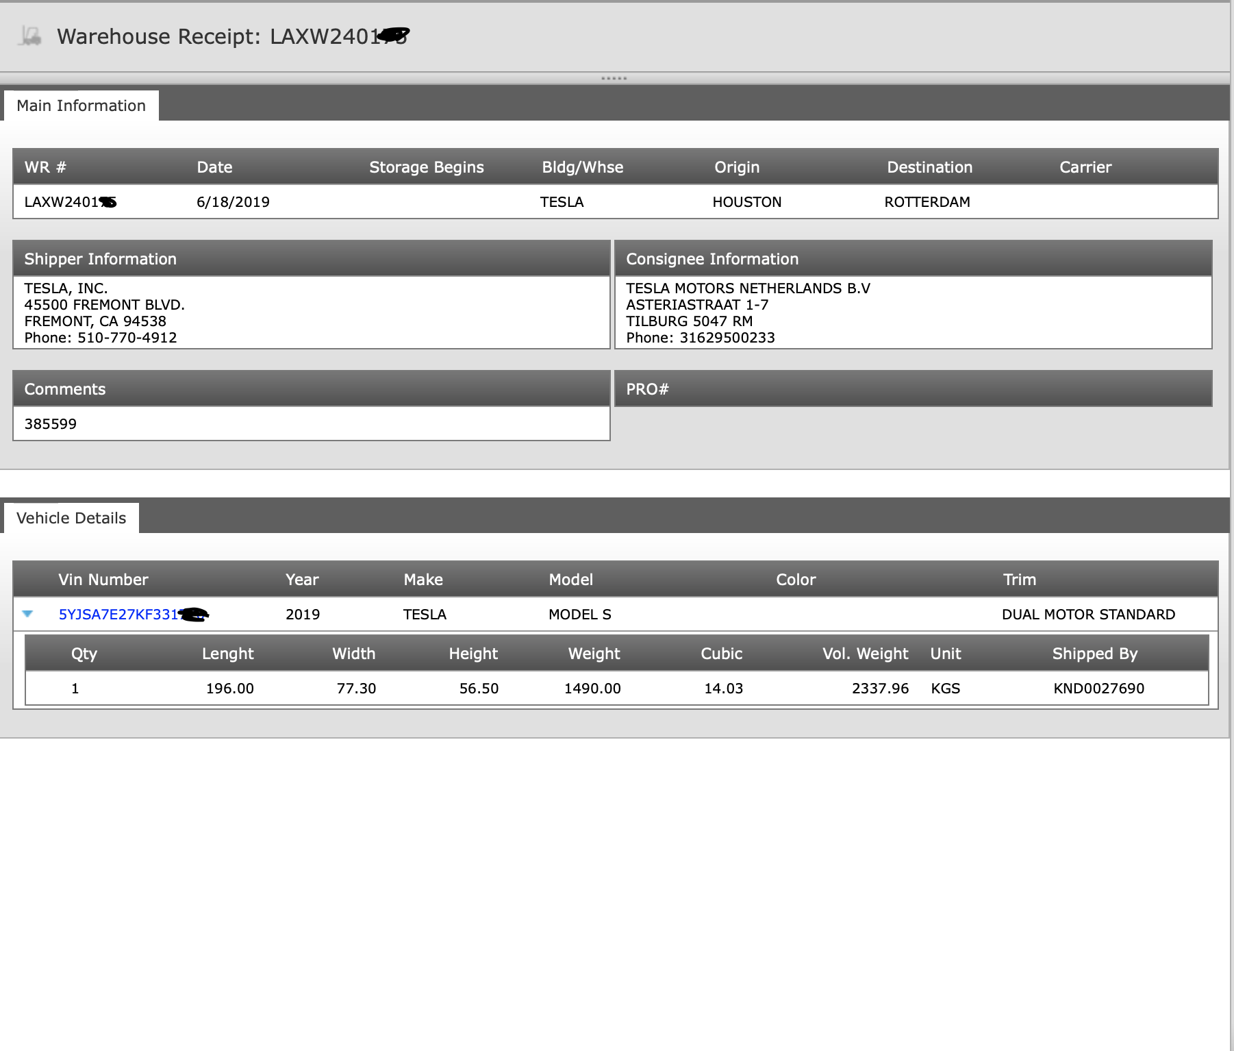Click the Shipped By value KND0027690
The width and height of the screenshot is (1234, 1051).
coord(1098,689)
